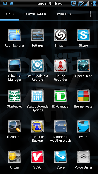Open the three-dot overflow menu
This screenshot has width=98, height=174.
point(90,14)
